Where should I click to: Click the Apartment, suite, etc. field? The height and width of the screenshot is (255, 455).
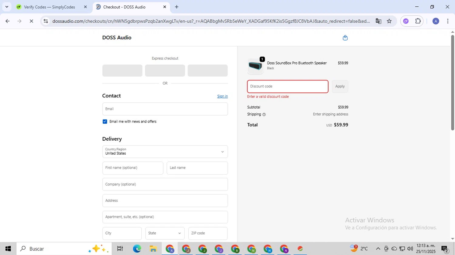(x=165, y=217)
